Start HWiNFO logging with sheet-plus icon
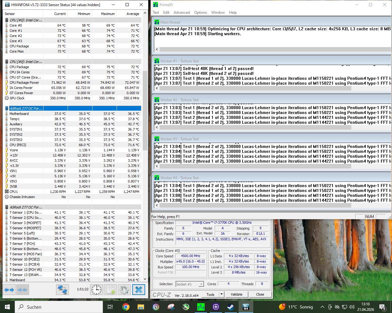Viewport: 392px width, 313px height. [111, 289]
